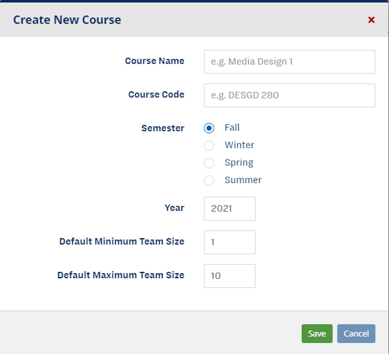Viewport: 389px width, 354px height.
Task: Pick the Spring semester radio circle
Action: coord(209,163)
